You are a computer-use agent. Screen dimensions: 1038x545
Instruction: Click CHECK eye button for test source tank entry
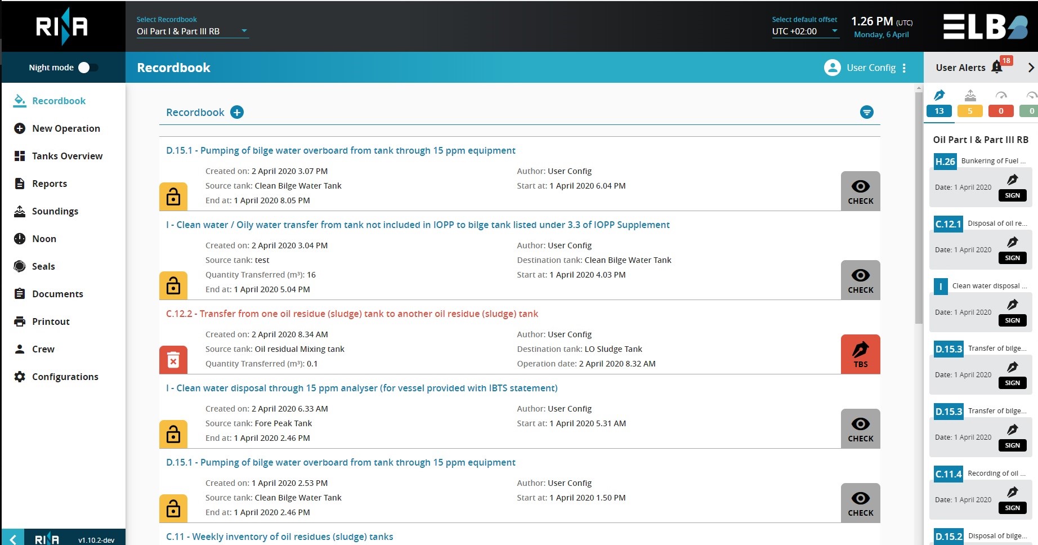point(860,280)
